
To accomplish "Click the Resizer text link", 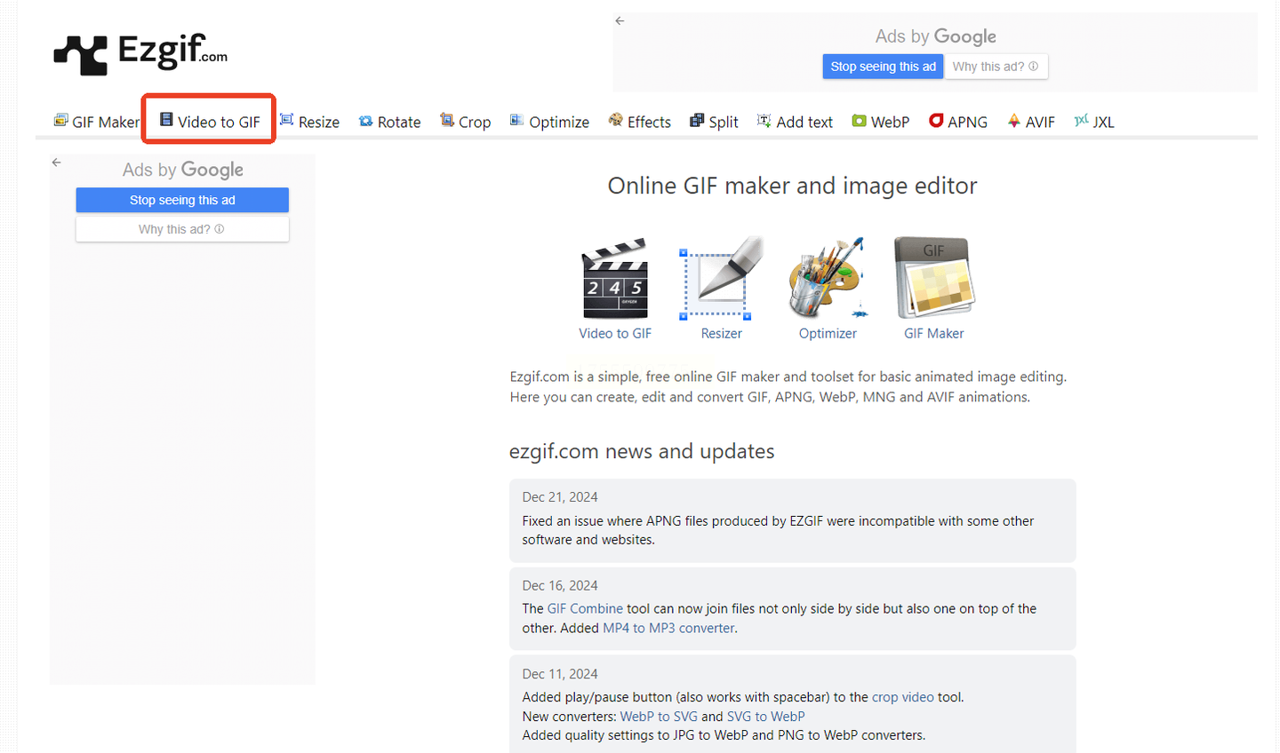I will coord(721,333).
